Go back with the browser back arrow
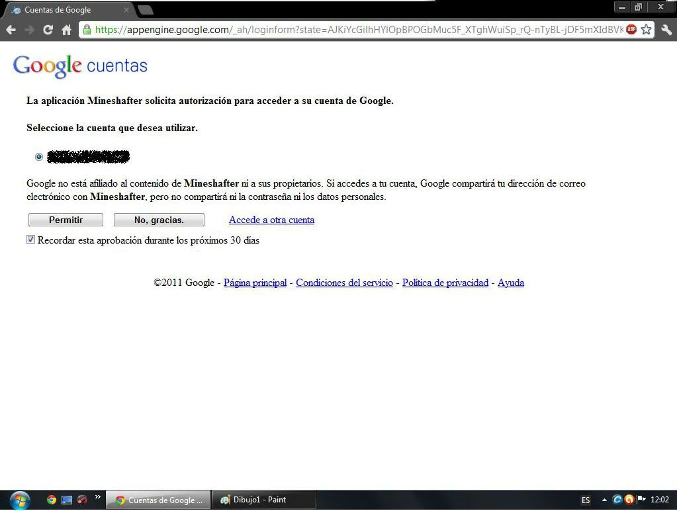Viewport: 677px width, 511px height. point(11,30)
